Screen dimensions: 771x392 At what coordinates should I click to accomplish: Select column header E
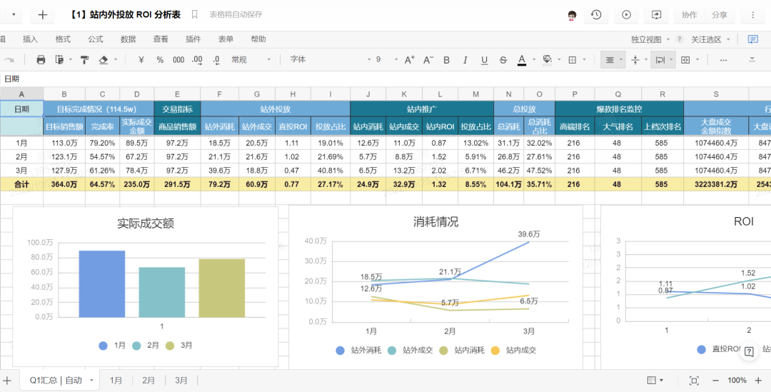point(177,94)
